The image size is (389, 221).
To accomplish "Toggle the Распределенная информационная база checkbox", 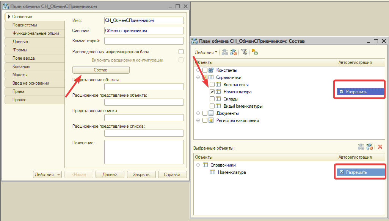I will click(x=181, y=52).
